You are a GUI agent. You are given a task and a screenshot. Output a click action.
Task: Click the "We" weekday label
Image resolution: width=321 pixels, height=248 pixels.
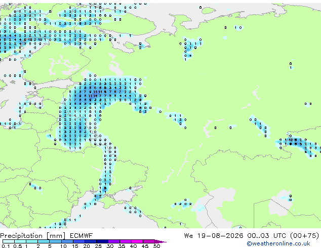pos(188,236)
